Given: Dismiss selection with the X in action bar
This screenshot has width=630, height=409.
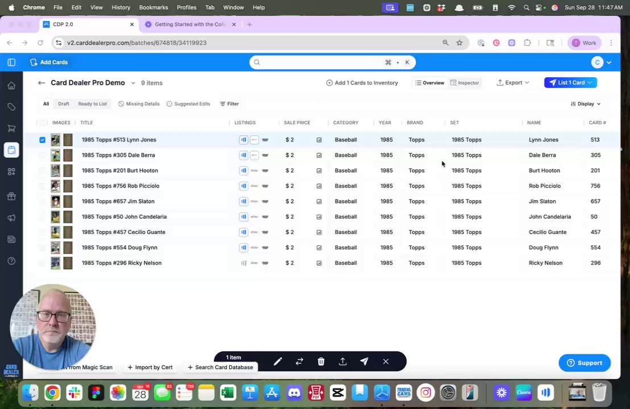Looking at the screenshot, I should tap(386, 362).
